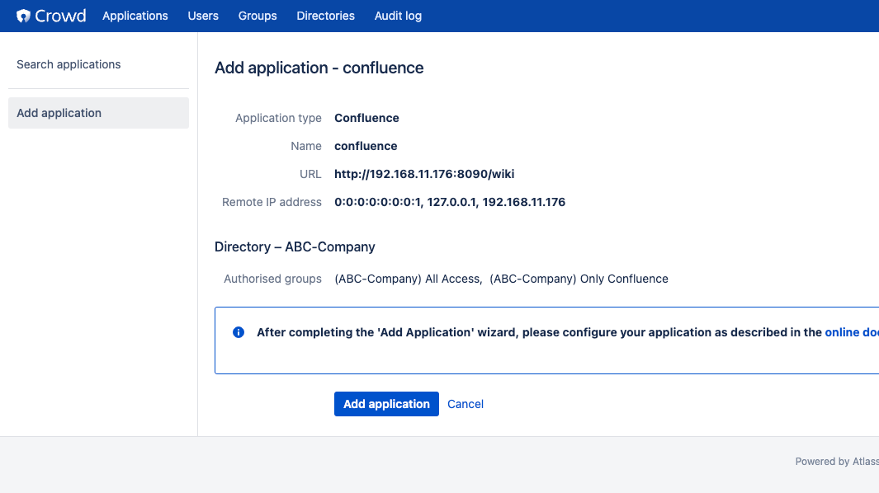The width and height of the screenshot is (879, 493).
Task: Cancel the Add application wizard
Action: (x=465, y=404)
